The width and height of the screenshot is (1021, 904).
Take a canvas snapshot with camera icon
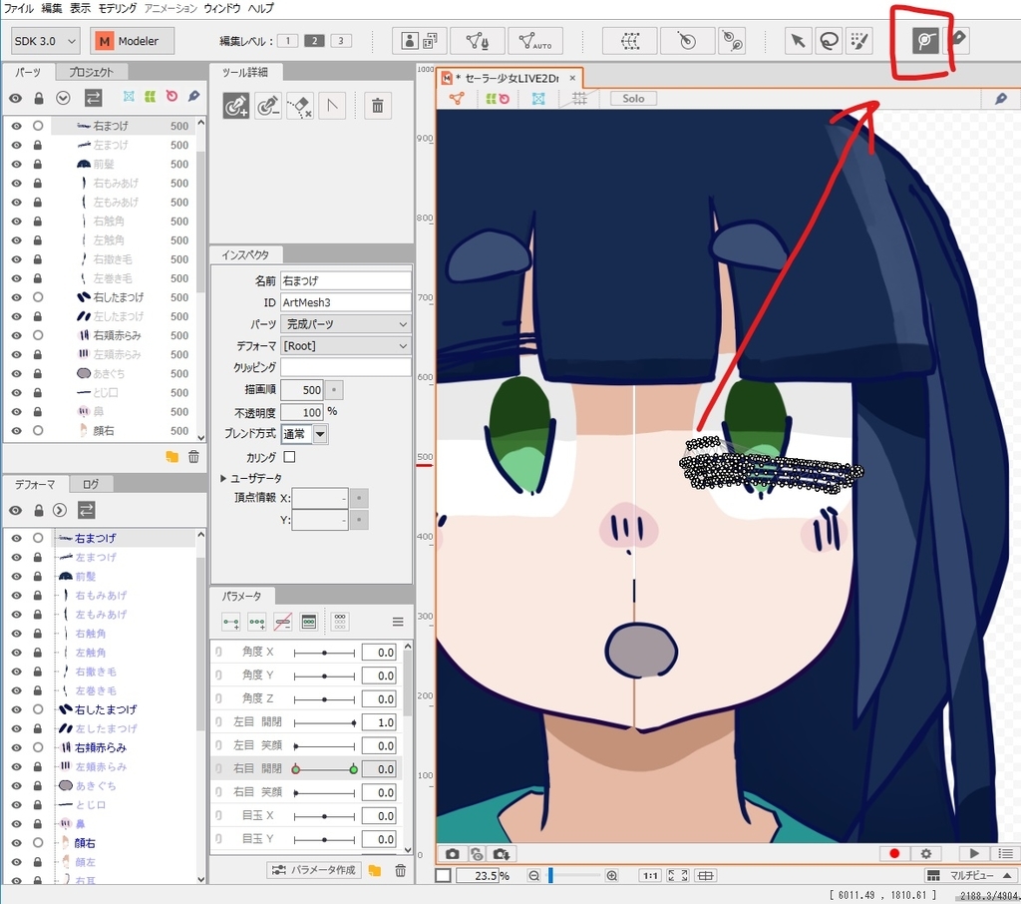coord(452,853)
